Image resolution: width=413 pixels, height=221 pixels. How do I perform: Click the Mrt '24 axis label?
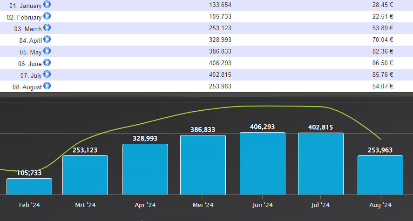coord(85,205)
